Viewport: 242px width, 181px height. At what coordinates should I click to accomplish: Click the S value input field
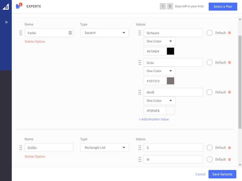pyautogui.click(x=173, y=148)
